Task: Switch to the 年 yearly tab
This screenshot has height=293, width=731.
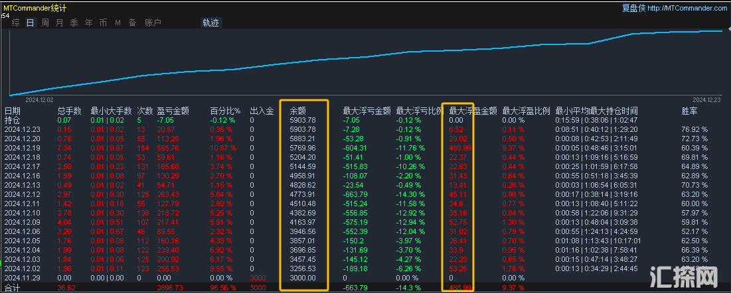Action: (88, 23)
